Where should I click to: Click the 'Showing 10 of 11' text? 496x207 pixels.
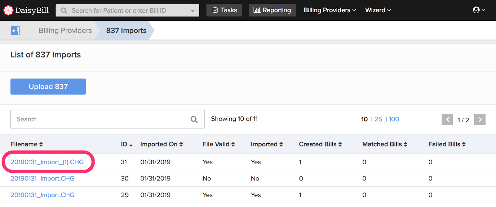click(x=234, y=119)
